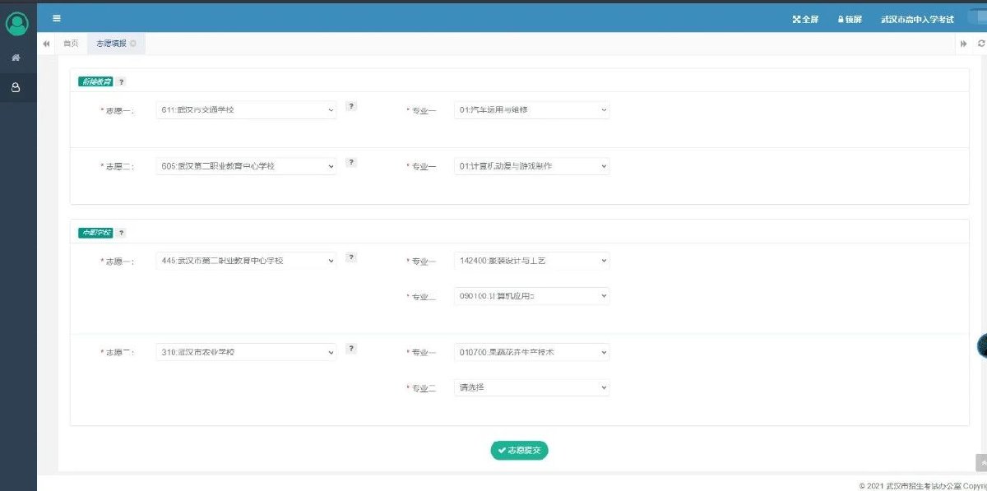Click help icon beside 310 武汉市农业学校

tap(351, 349)
